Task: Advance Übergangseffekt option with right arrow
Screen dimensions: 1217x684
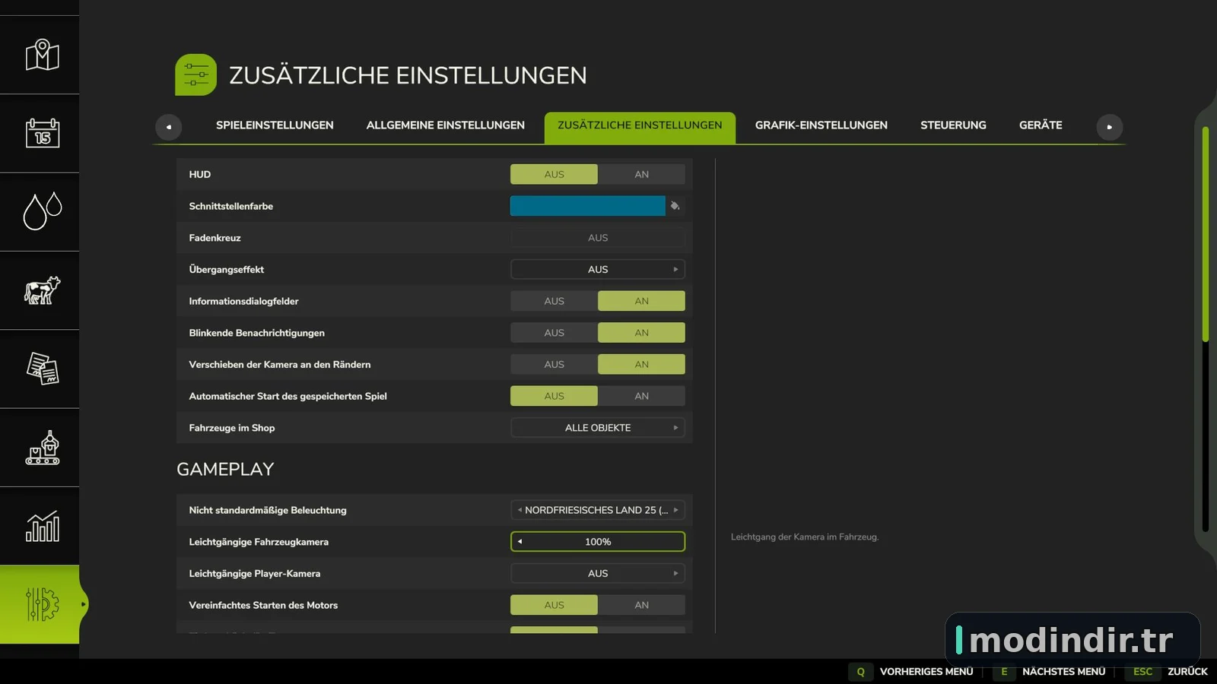Action: point(675,269)
